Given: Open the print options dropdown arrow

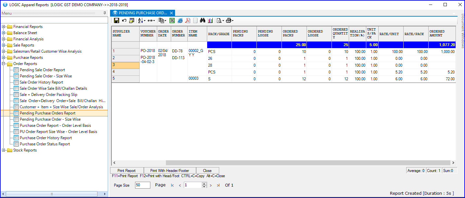Looking at the screenshot, I should pos(233,20).
